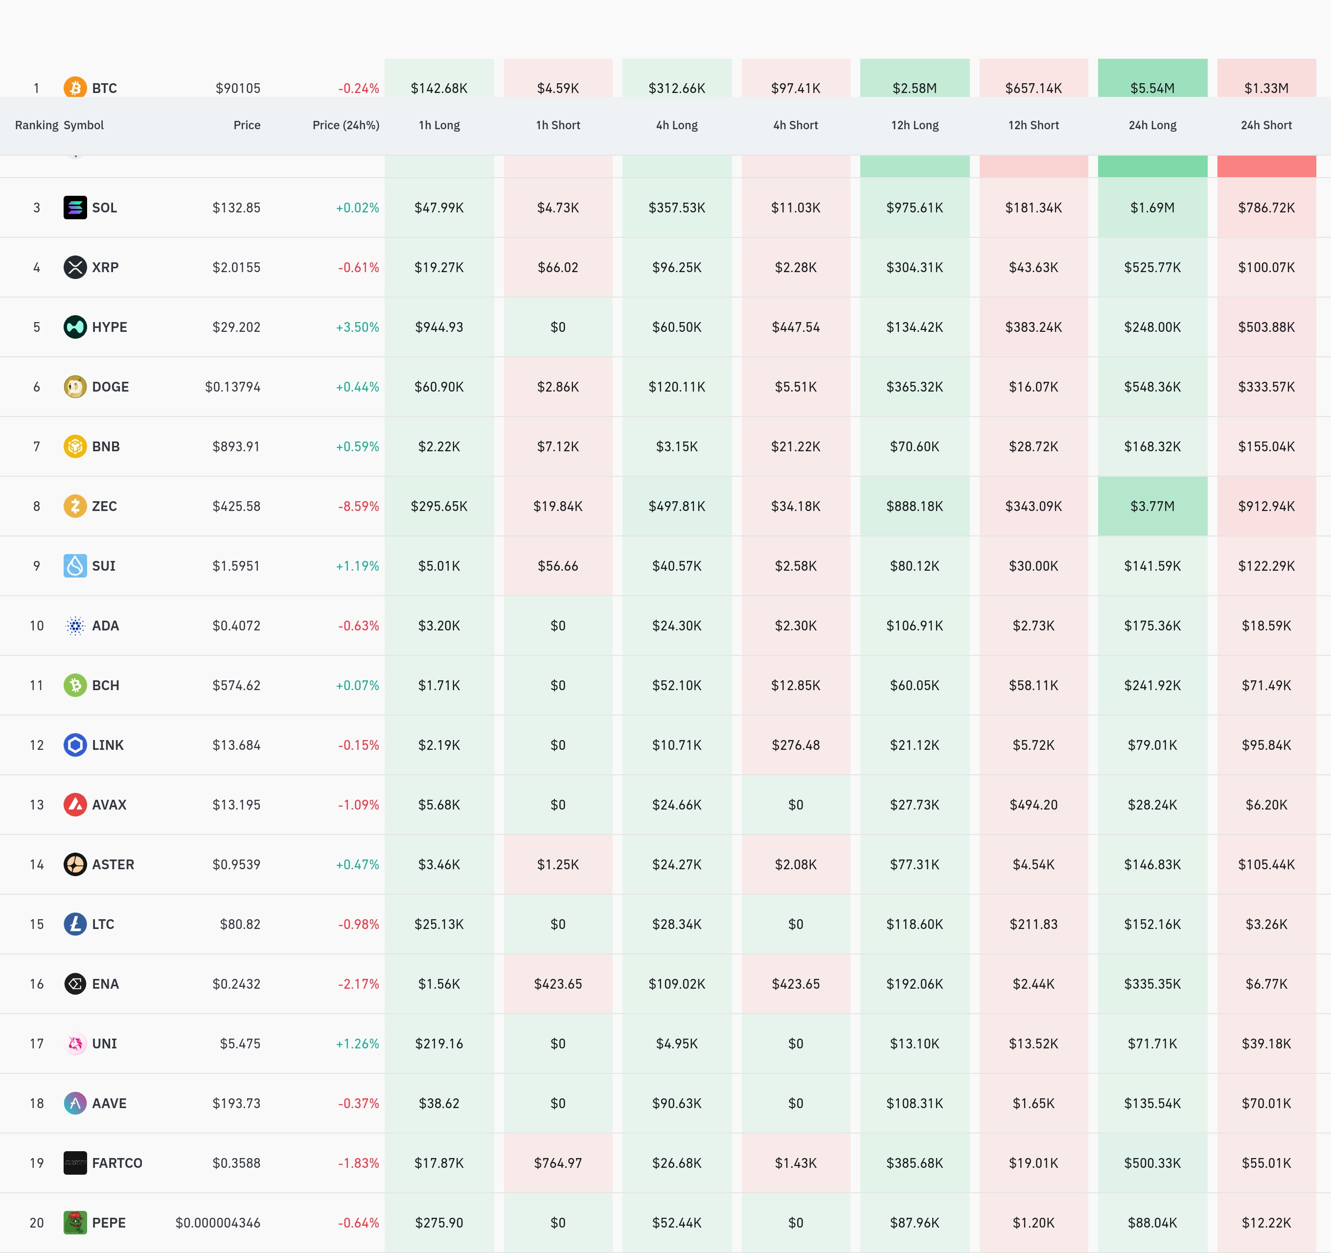The image size is (1331, 1253).
Task: Open the ASTER symbol link
Action: click(x=113, y=864)
